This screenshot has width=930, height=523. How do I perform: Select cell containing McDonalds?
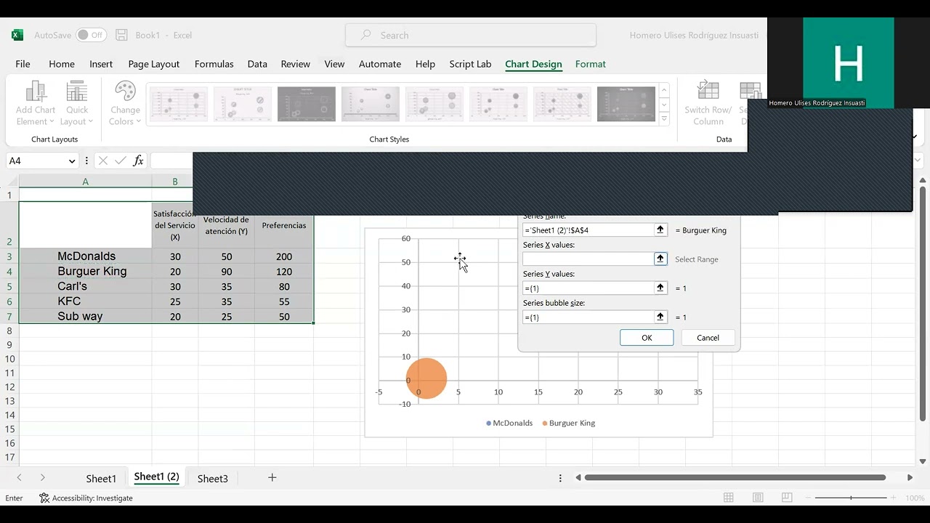tap(86, 256)
